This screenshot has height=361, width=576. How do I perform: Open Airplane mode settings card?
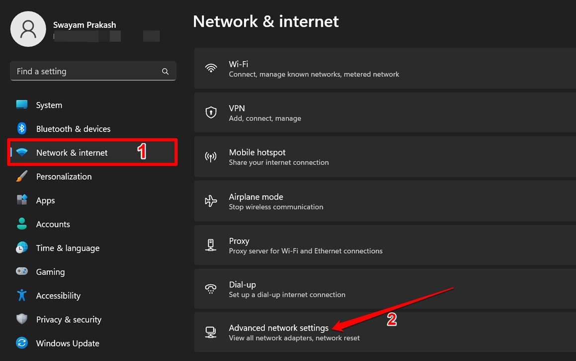pos(385,201)
